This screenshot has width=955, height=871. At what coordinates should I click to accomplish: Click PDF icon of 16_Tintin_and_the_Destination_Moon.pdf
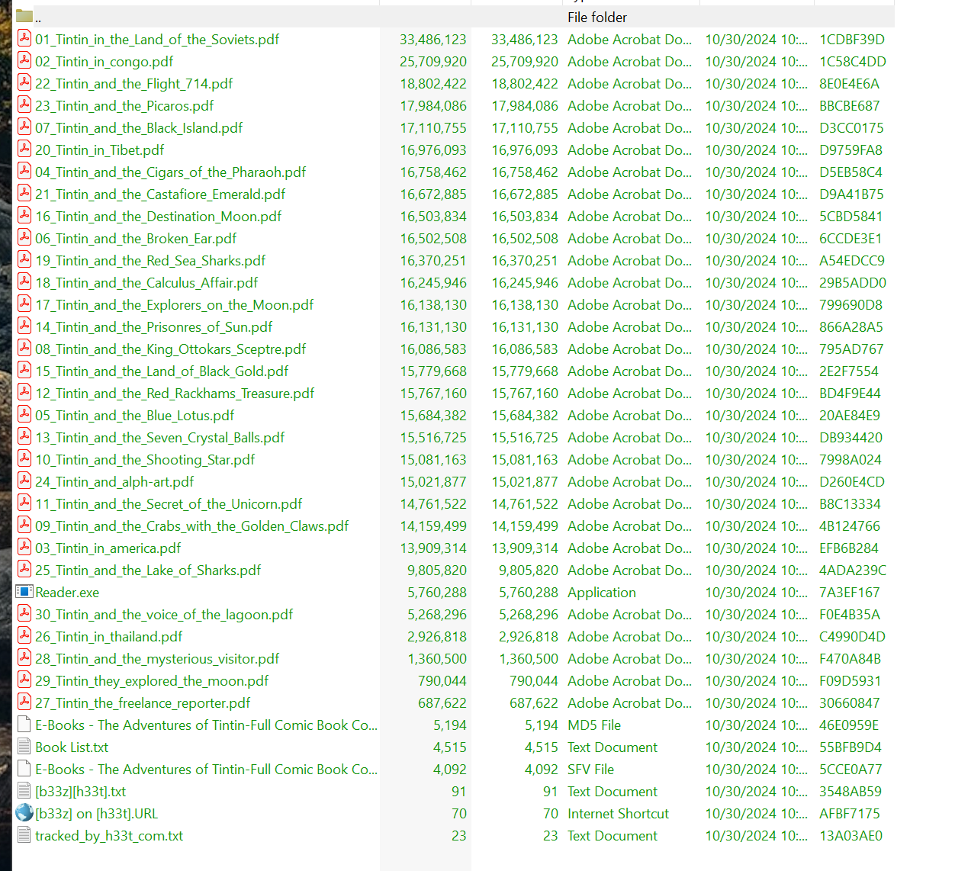[24, 215]
